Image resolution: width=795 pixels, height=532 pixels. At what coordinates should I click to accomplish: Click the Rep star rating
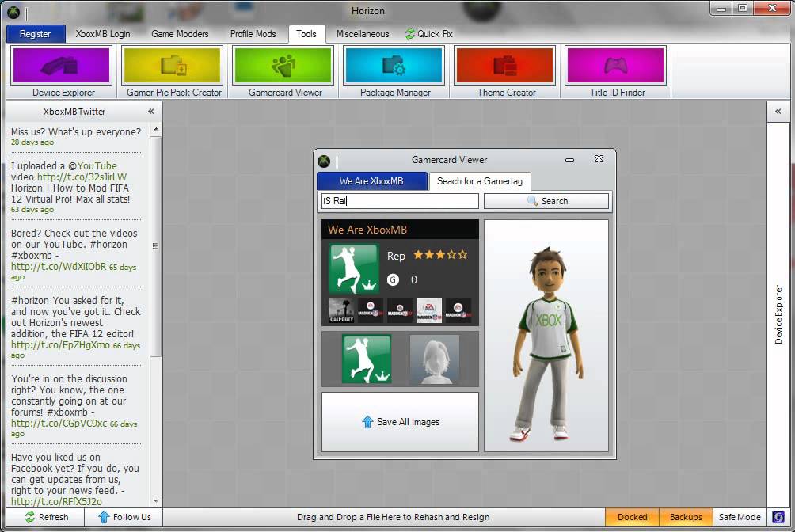[x=440, y=255]
